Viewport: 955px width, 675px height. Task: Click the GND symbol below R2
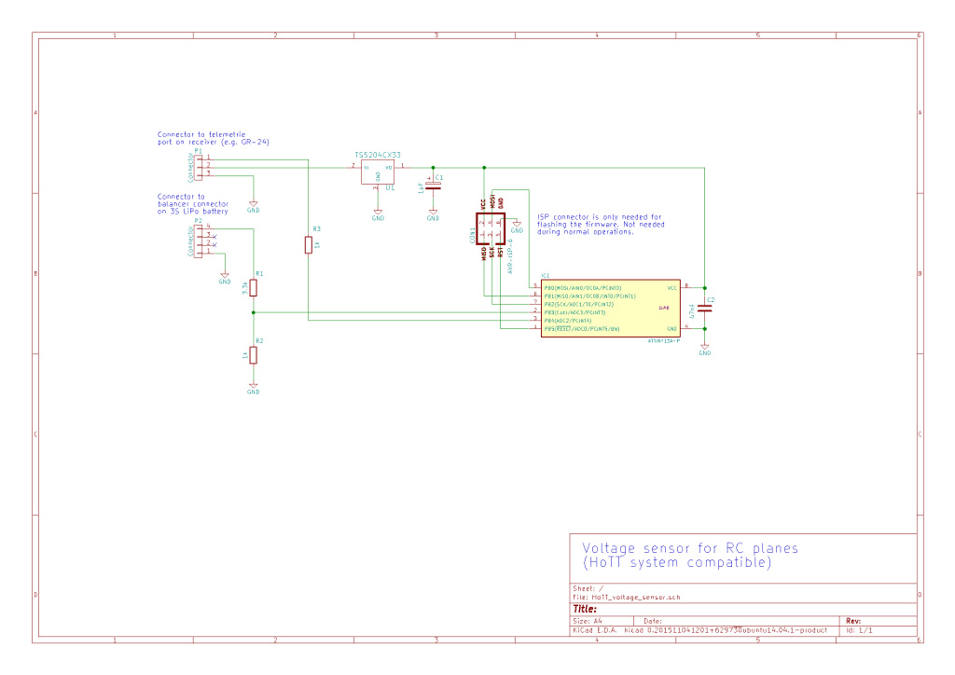[x=254, y=389]
